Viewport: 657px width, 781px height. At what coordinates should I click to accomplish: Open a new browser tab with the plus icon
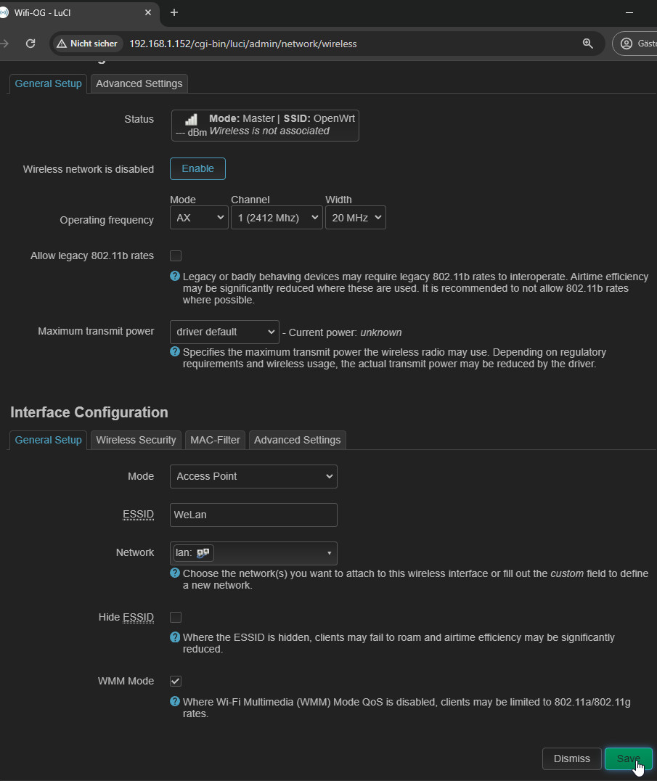tap(174, 12)
